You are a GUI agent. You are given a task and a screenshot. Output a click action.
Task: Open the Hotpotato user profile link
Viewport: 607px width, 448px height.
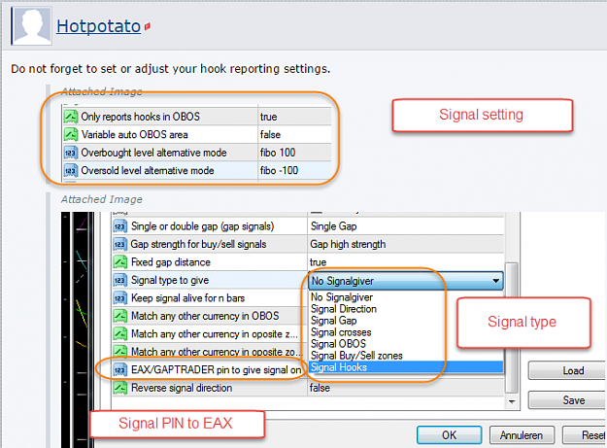98,26
